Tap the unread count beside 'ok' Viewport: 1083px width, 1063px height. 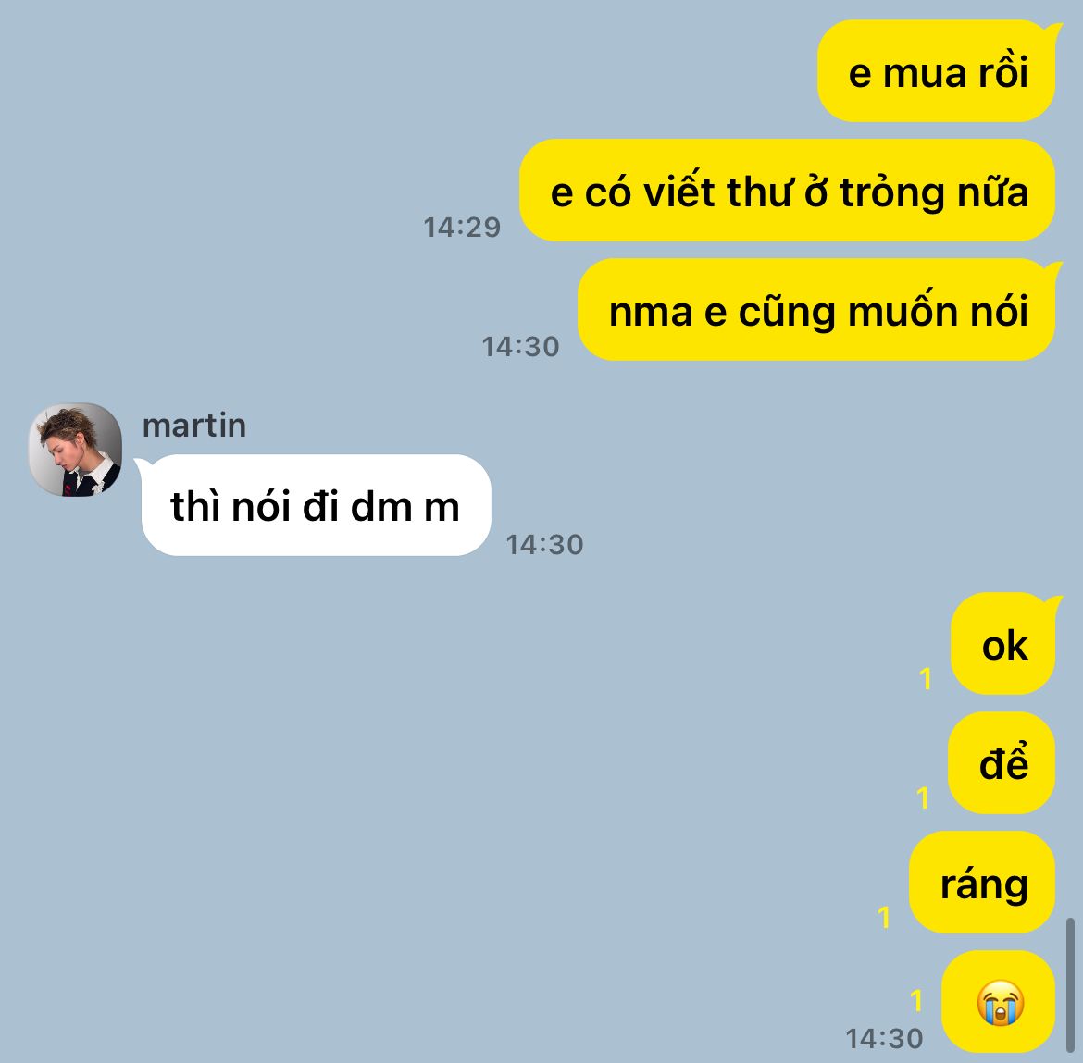coord(927,678)
